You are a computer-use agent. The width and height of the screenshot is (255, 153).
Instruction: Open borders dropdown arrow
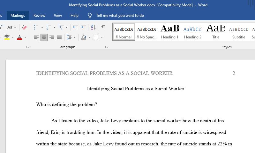click(x=101, y=37)
